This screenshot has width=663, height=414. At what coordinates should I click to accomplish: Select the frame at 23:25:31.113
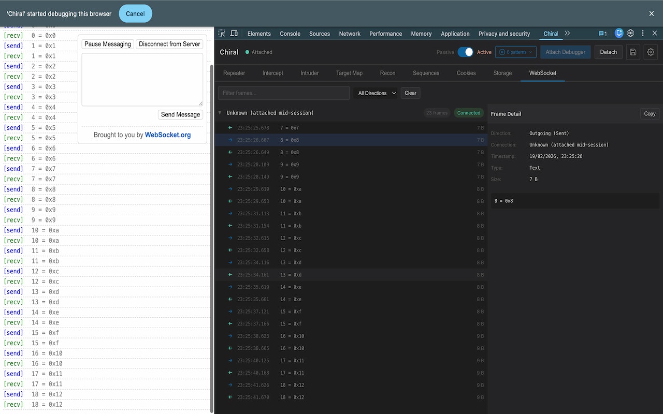coord(351,214)
